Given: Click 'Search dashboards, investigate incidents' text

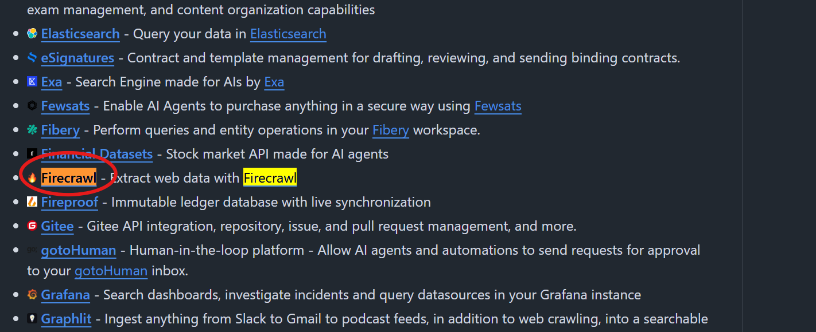Looking at the screenshot, I should (372, 295).
